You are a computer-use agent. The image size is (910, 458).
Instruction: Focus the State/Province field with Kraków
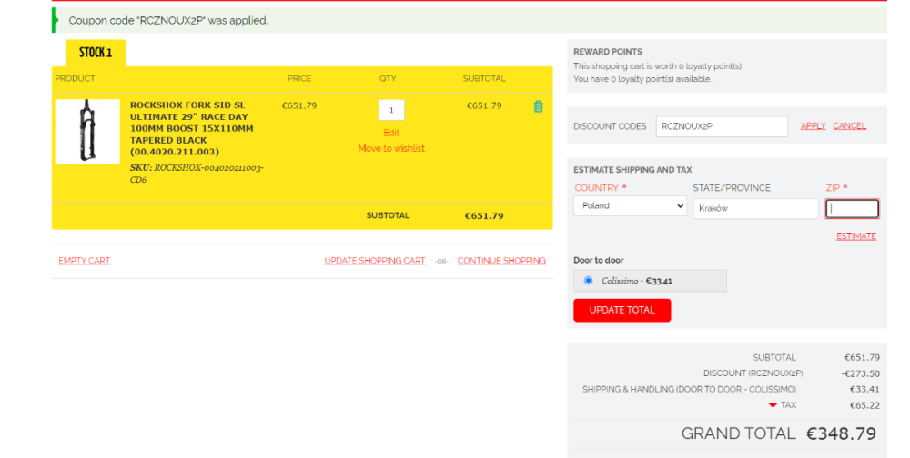coord(755,209)
